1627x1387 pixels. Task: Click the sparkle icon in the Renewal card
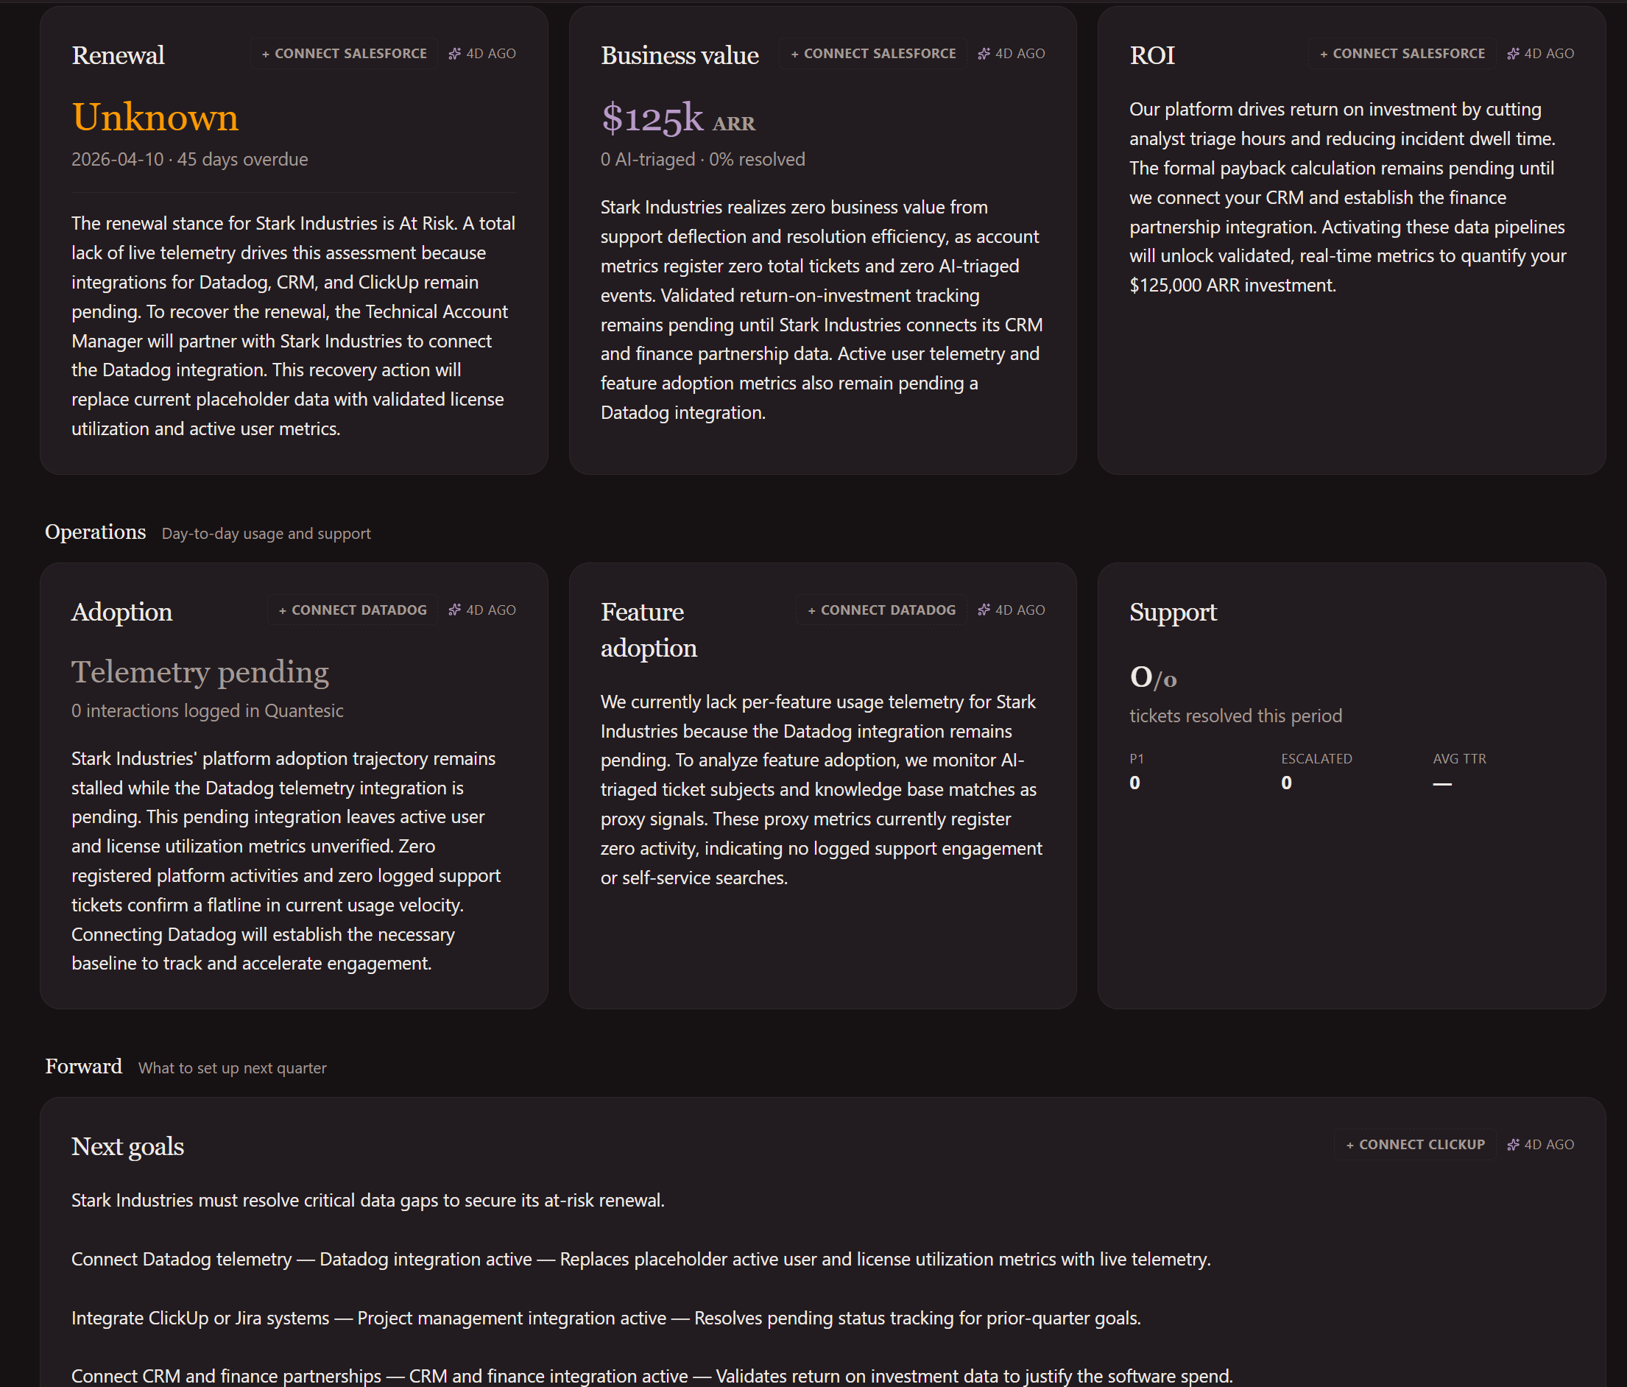point(455,54)
